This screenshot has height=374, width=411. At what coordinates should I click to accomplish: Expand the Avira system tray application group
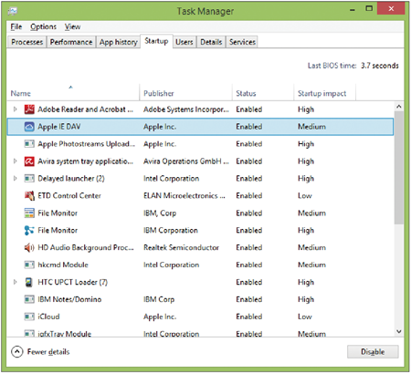(x=15, y=161)
